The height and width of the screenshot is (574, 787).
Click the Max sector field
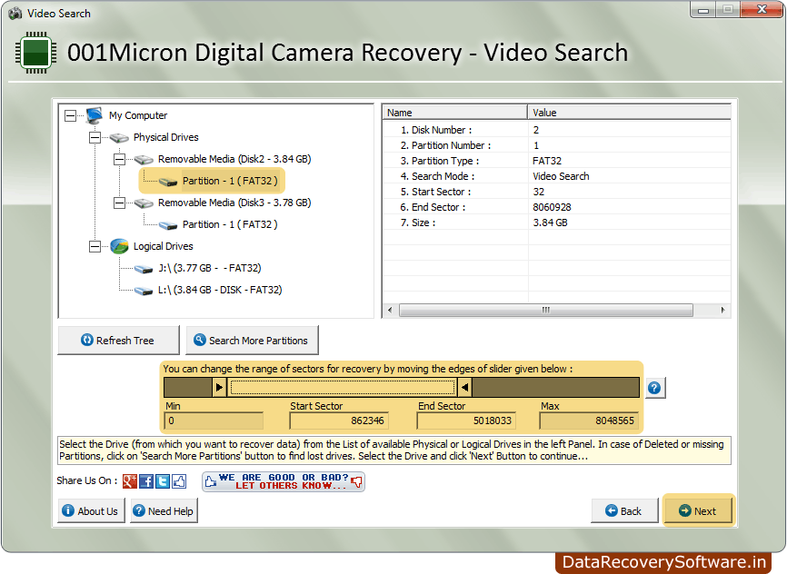tap(589, 421)
